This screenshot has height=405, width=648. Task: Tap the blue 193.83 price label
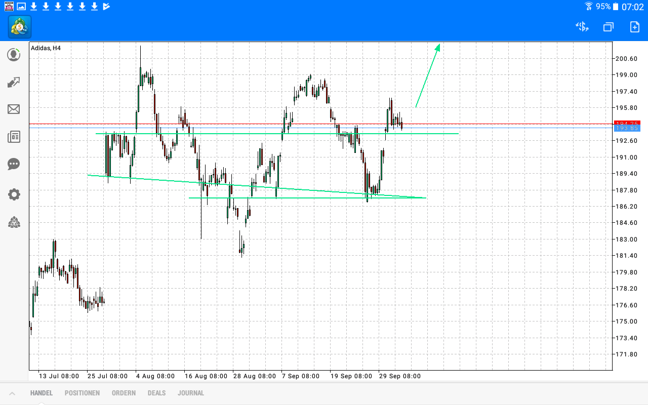628,128
